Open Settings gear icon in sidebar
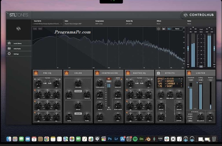 point(9,54)
